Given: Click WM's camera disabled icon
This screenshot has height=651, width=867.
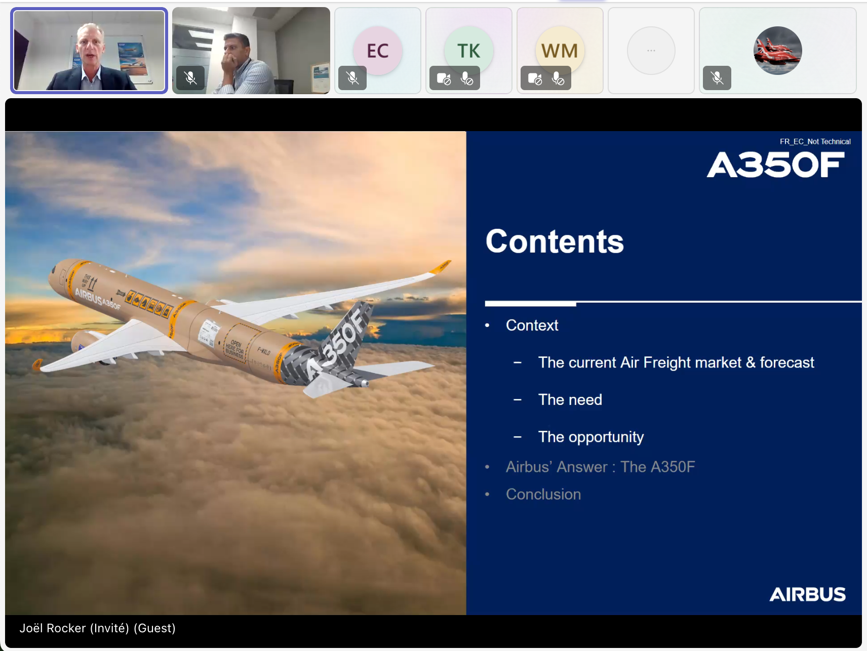Looking at the screenshot, I should click(x=535, y=78).
